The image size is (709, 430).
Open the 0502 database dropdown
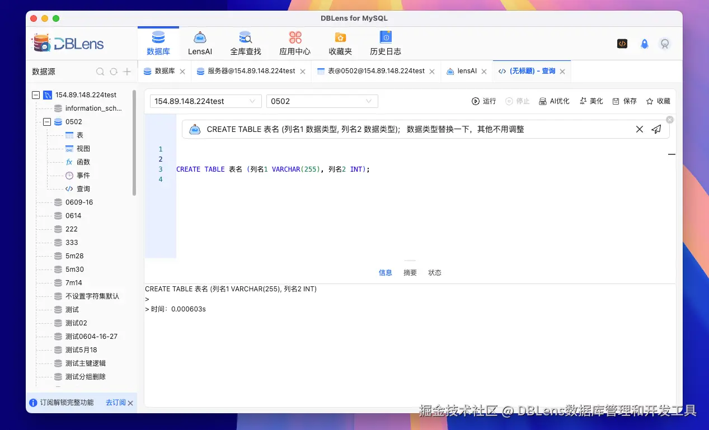(x=322, y=101)
